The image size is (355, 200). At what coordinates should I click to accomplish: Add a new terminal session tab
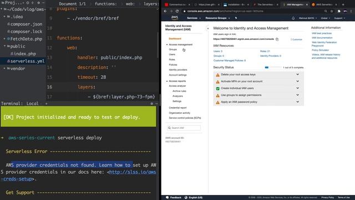[x=47, y=104]
